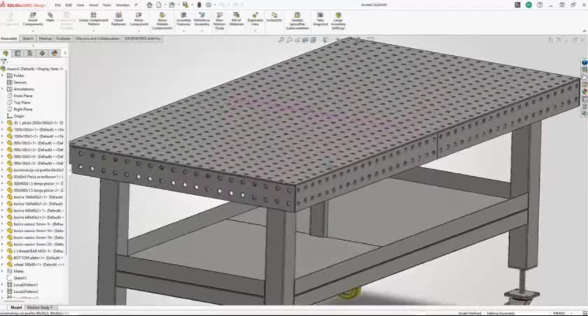This screenshot has width=588, height=316.
Task: Click Show Hidden Components
Action: (162, 21)
